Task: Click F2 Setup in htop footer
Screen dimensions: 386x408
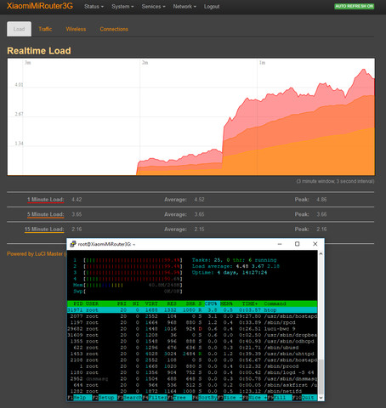Action: point(105,398)
